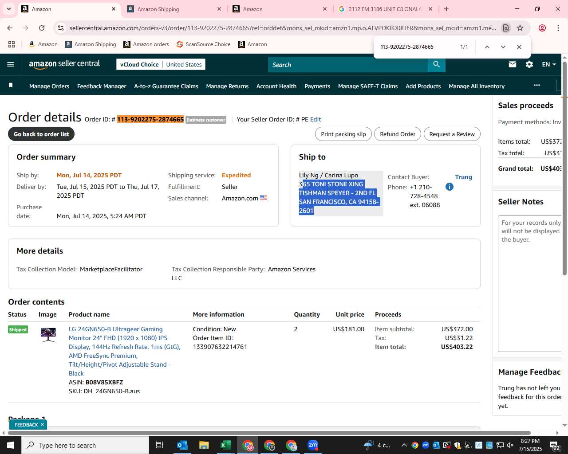568x454 pixels.
Task: Switch to the Amazon Shipping tab
Action: (173, 9)
